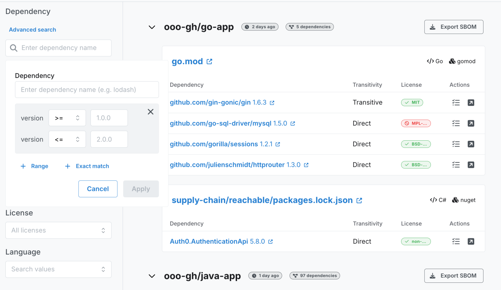Click the 1.0.0 minimum version input
Screen dimensions: 501x290
[x=109, y=118]
